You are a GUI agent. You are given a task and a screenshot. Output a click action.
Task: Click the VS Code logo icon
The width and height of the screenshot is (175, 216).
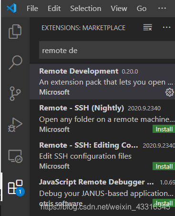pyautogui.click(x=11, y=8)
